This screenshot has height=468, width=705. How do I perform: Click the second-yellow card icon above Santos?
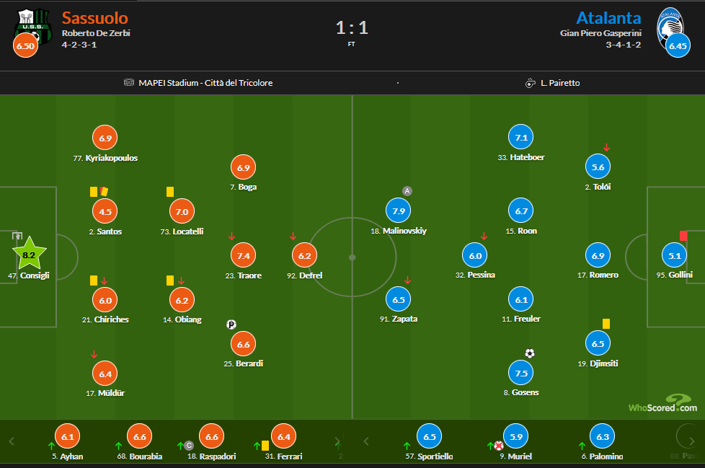[104, 192]
